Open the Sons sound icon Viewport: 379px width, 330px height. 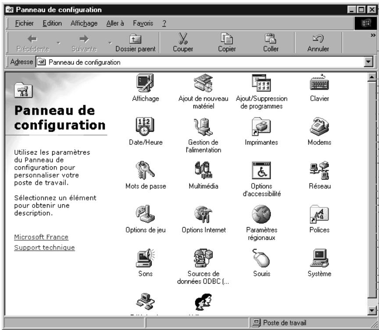pyautogui.click(x=145, y=258)
